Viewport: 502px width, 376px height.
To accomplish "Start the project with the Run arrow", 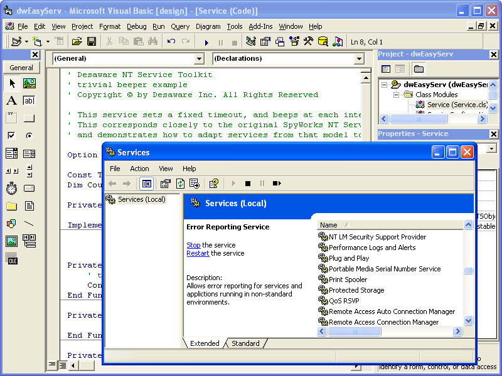I will (206, 42).
